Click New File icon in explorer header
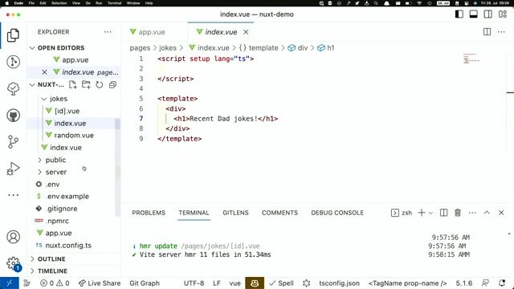 (x=73, y=85)
